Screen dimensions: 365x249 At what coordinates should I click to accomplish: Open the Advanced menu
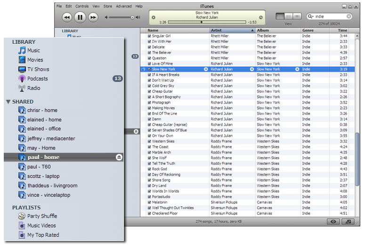123,6
